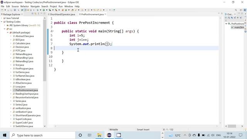Toggle the highlighted editor toolbar toggle button
This screenshot has width=247, height=139.
click(25, 10)
